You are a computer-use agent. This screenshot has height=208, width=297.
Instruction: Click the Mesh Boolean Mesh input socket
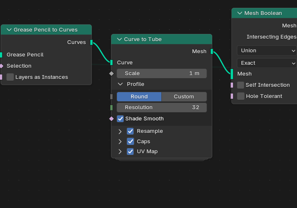pos(232,74)
